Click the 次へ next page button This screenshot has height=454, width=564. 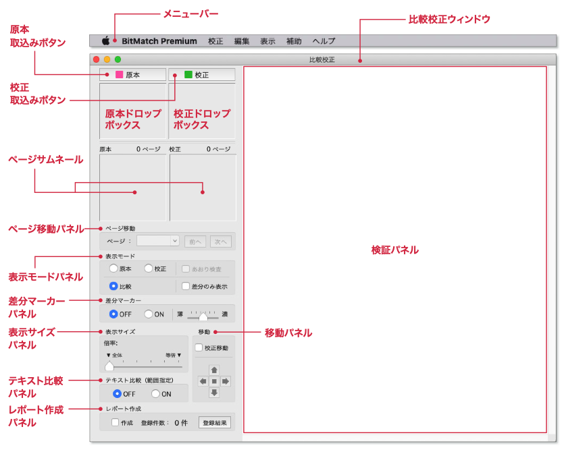[x=220, y=242]
